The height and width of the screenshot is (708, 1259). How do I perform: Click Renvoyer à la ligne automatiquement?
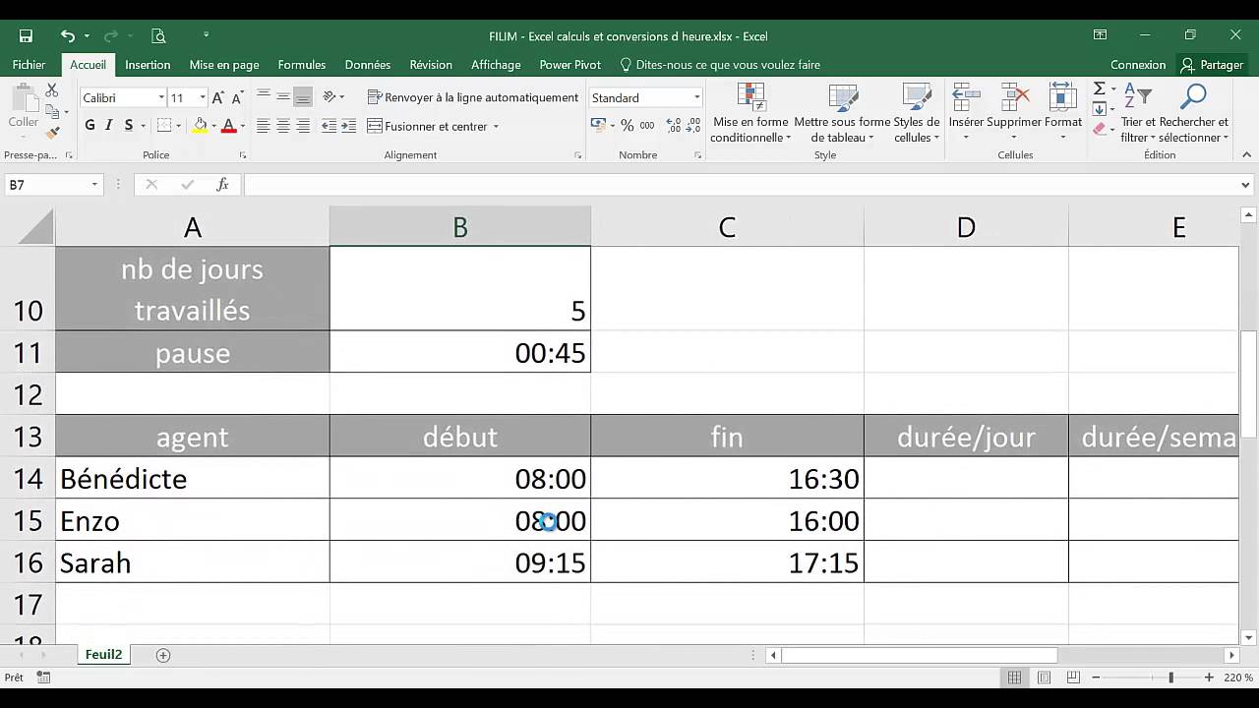472,97
